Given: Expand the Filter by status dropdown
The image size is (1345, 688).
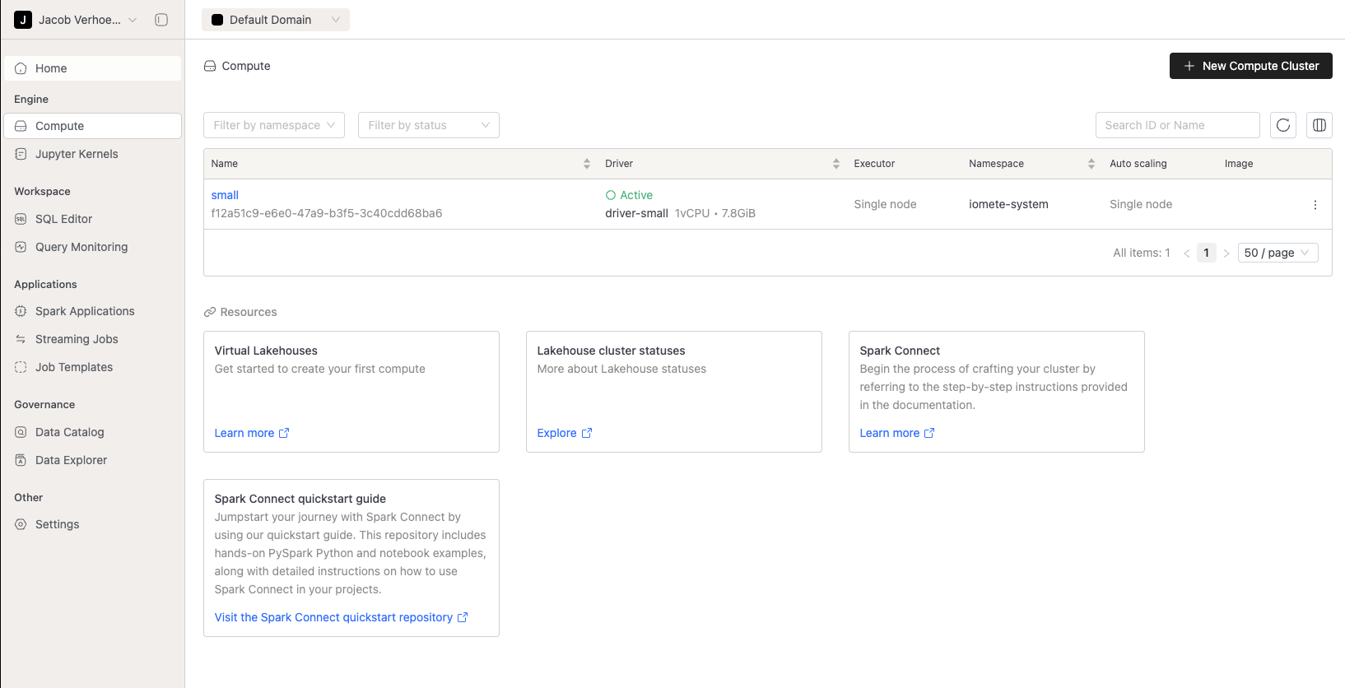Looking at the screenshot, I should point(429,125).
